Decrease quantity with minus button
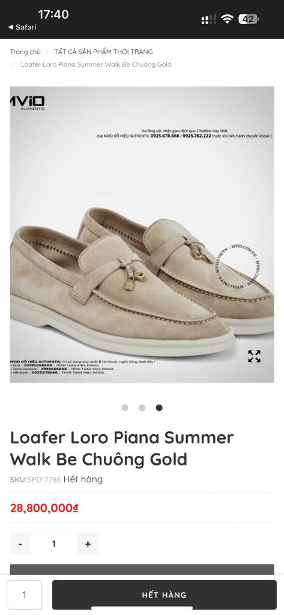This screenshot has width=284, height=615. point(20,544)
